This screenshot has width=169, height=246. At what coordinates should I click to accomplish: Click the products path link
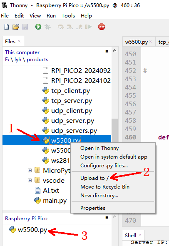point(37,60)
